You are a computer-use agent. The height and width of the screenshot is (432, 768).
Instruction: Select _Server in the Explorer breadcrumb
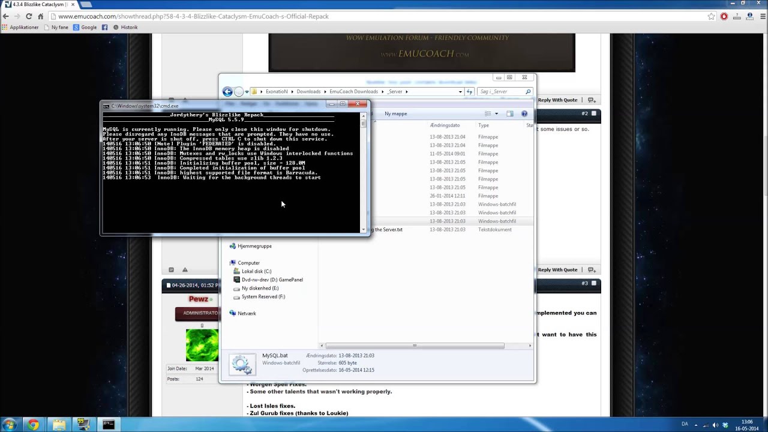[x=395, y=92]
